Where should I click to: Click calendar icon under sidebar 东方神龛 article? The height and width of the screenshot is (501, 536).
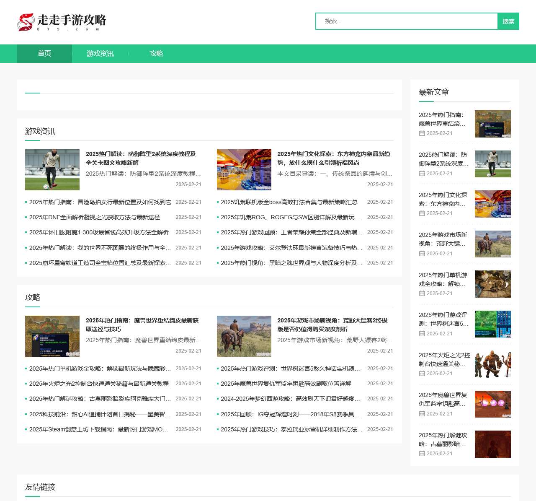pyautogui.click(x=422, y=213)
